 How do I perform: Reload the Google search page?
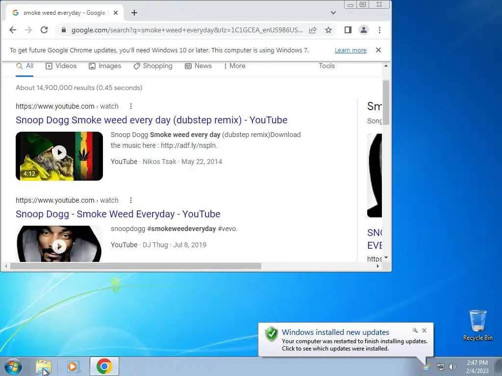point(44,30)
